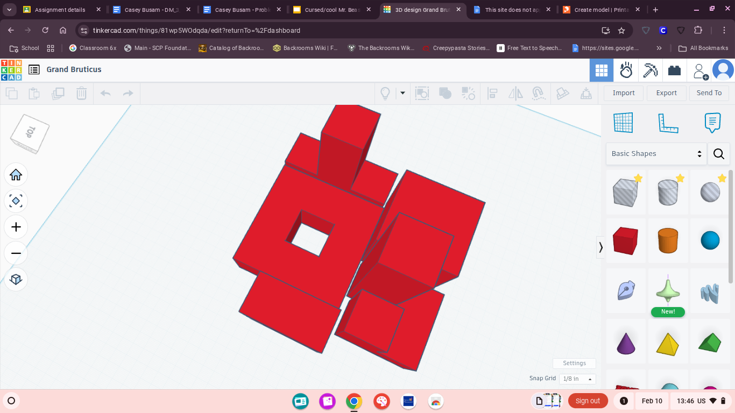Click the Show all lightbulb icon
The height and width of the screenshot is (413, 735).
(385, 93)
